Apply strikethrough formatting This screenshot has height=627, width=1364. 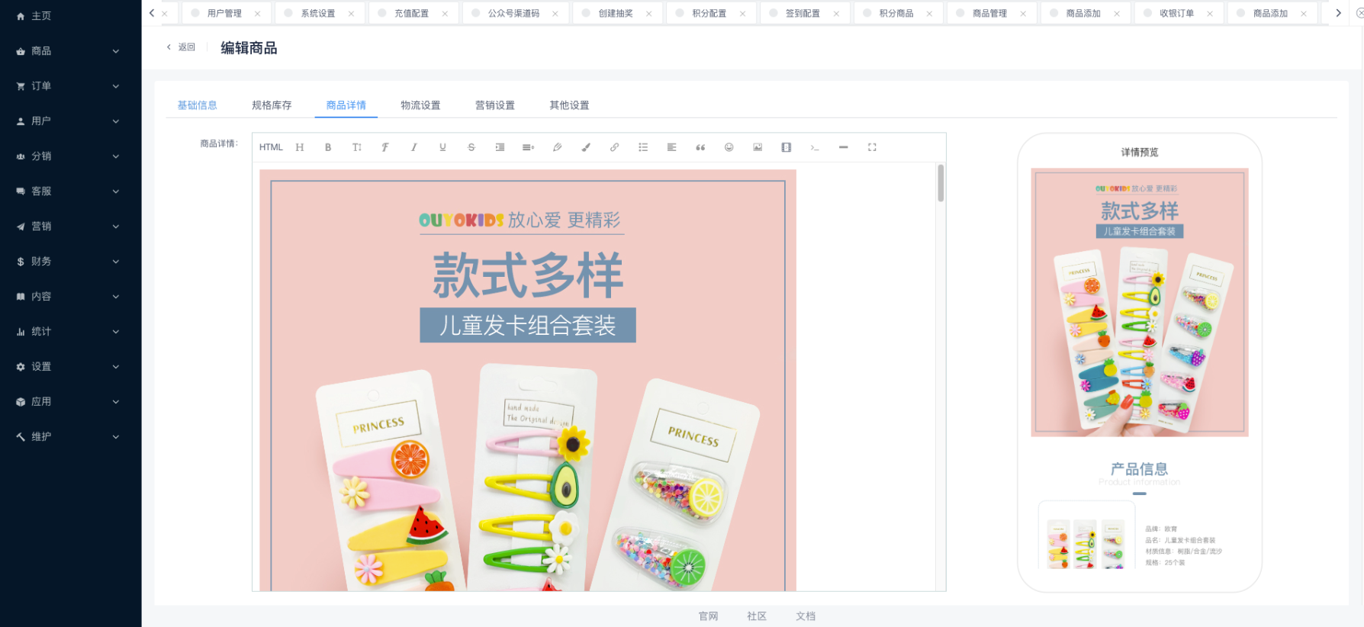(x=471, y=147)
